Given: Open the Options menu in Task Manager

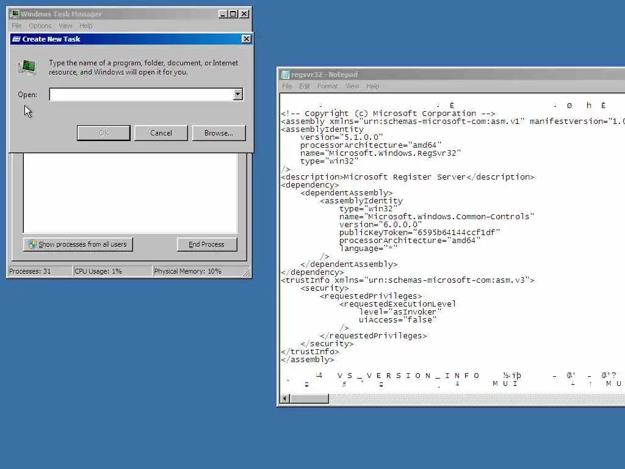Looking at the screenshot, I should [40, 26].
